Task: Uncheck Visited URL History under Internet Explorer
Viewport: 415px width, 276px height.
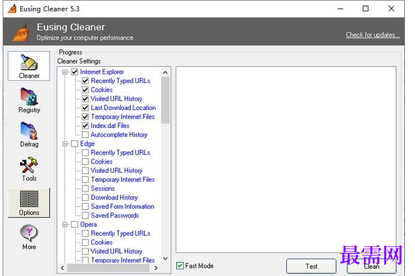Action: (x=85, y=99)
